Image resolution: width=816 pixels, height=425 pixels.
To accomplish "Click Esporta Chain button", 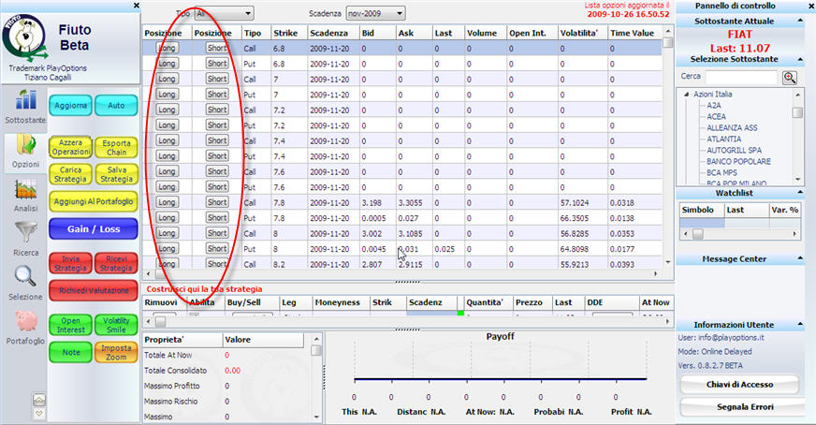I will click(x=117, y=147).
